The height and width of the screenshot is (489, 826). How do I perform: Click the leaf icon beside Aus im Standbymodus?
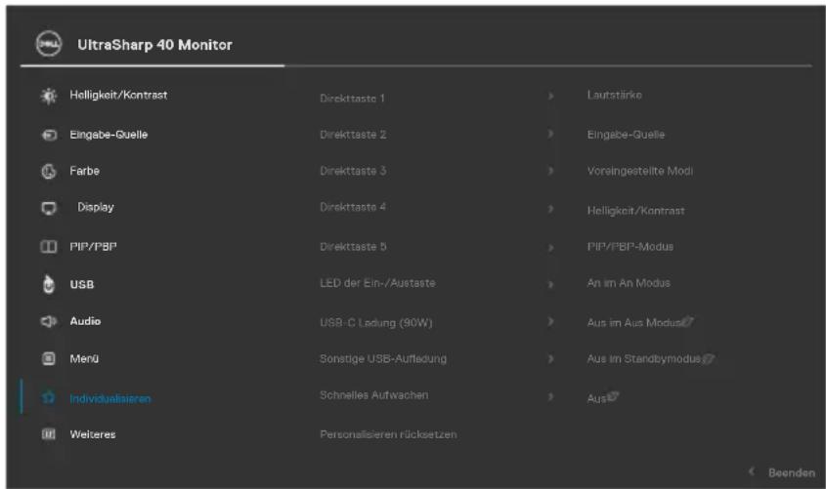click(708, 358)
